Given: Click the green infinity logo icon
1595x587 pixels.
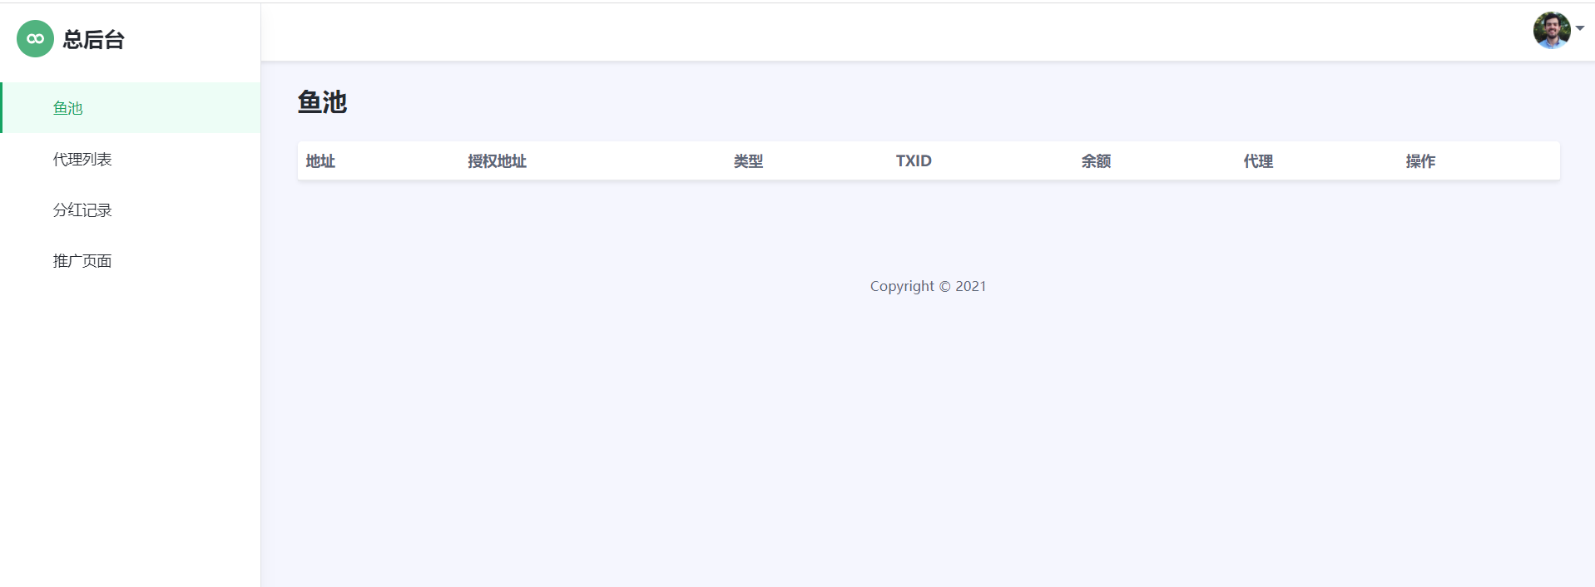Looking at the screenshot, I should 35,39.
